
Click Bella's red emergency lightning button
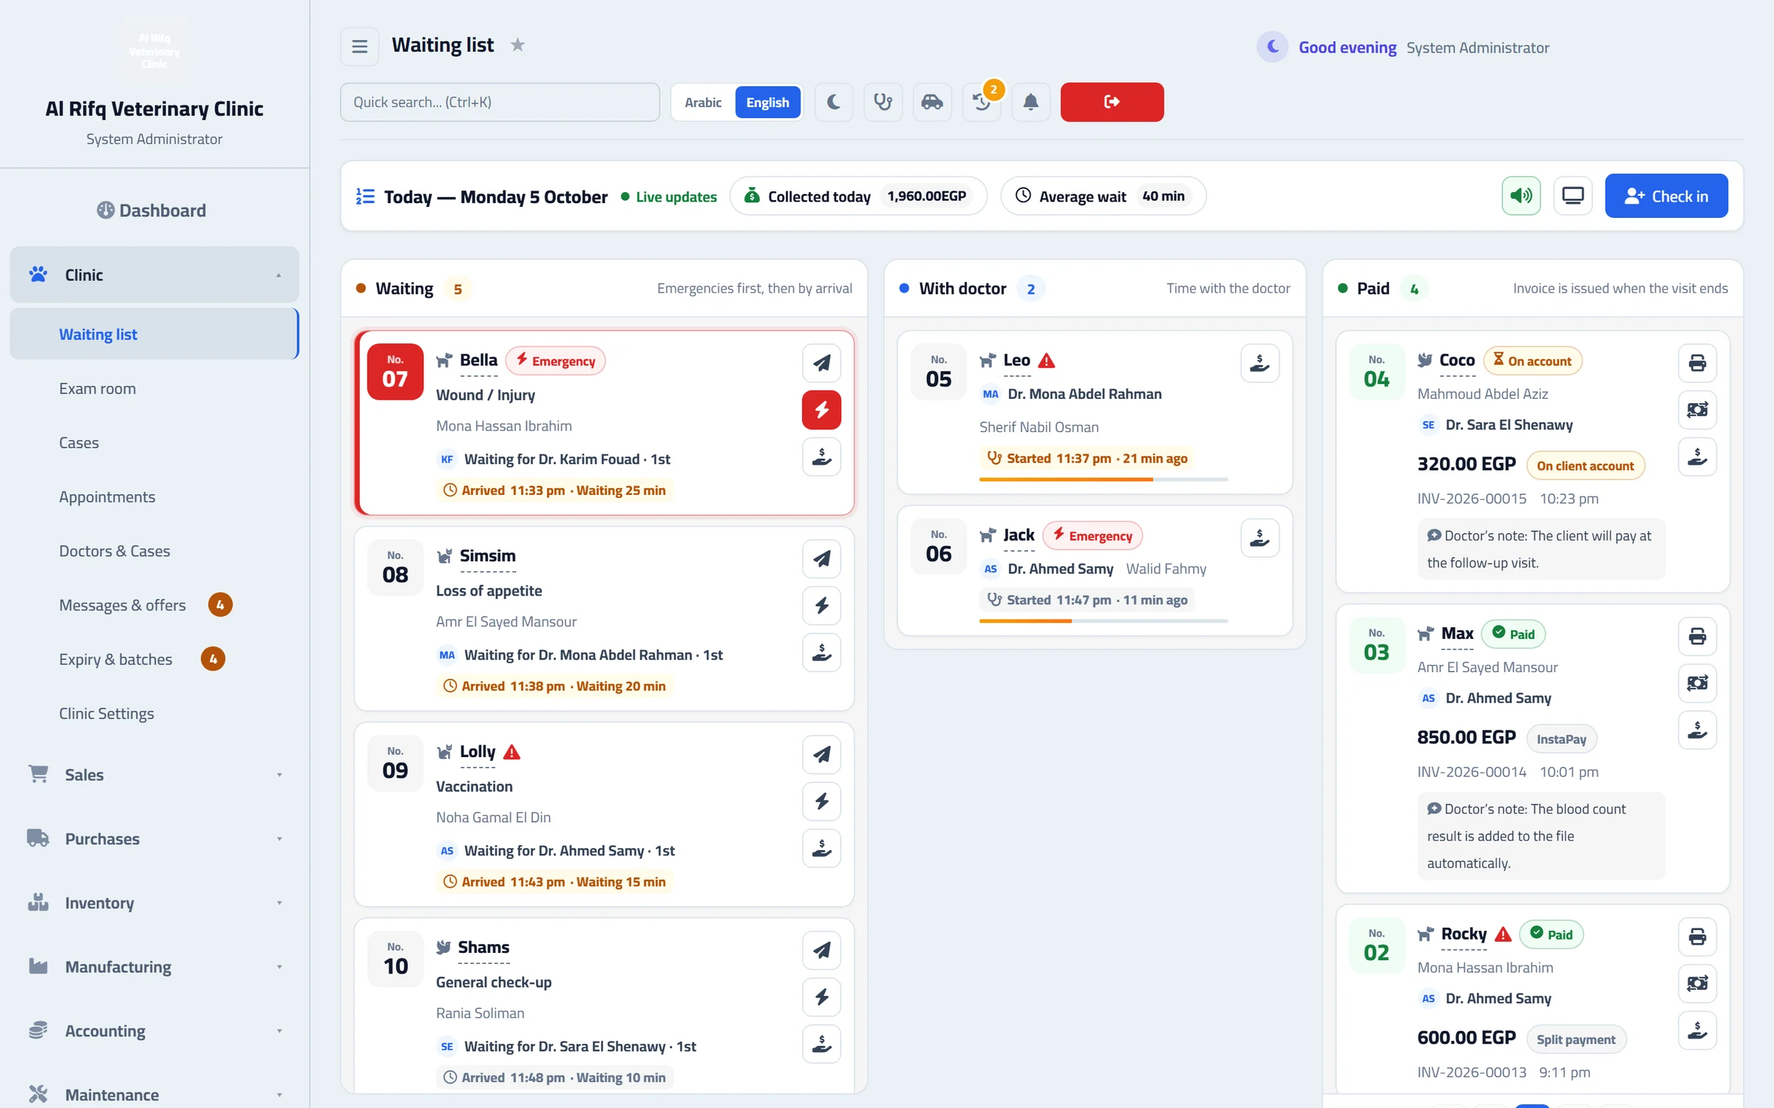click(821, 410)
